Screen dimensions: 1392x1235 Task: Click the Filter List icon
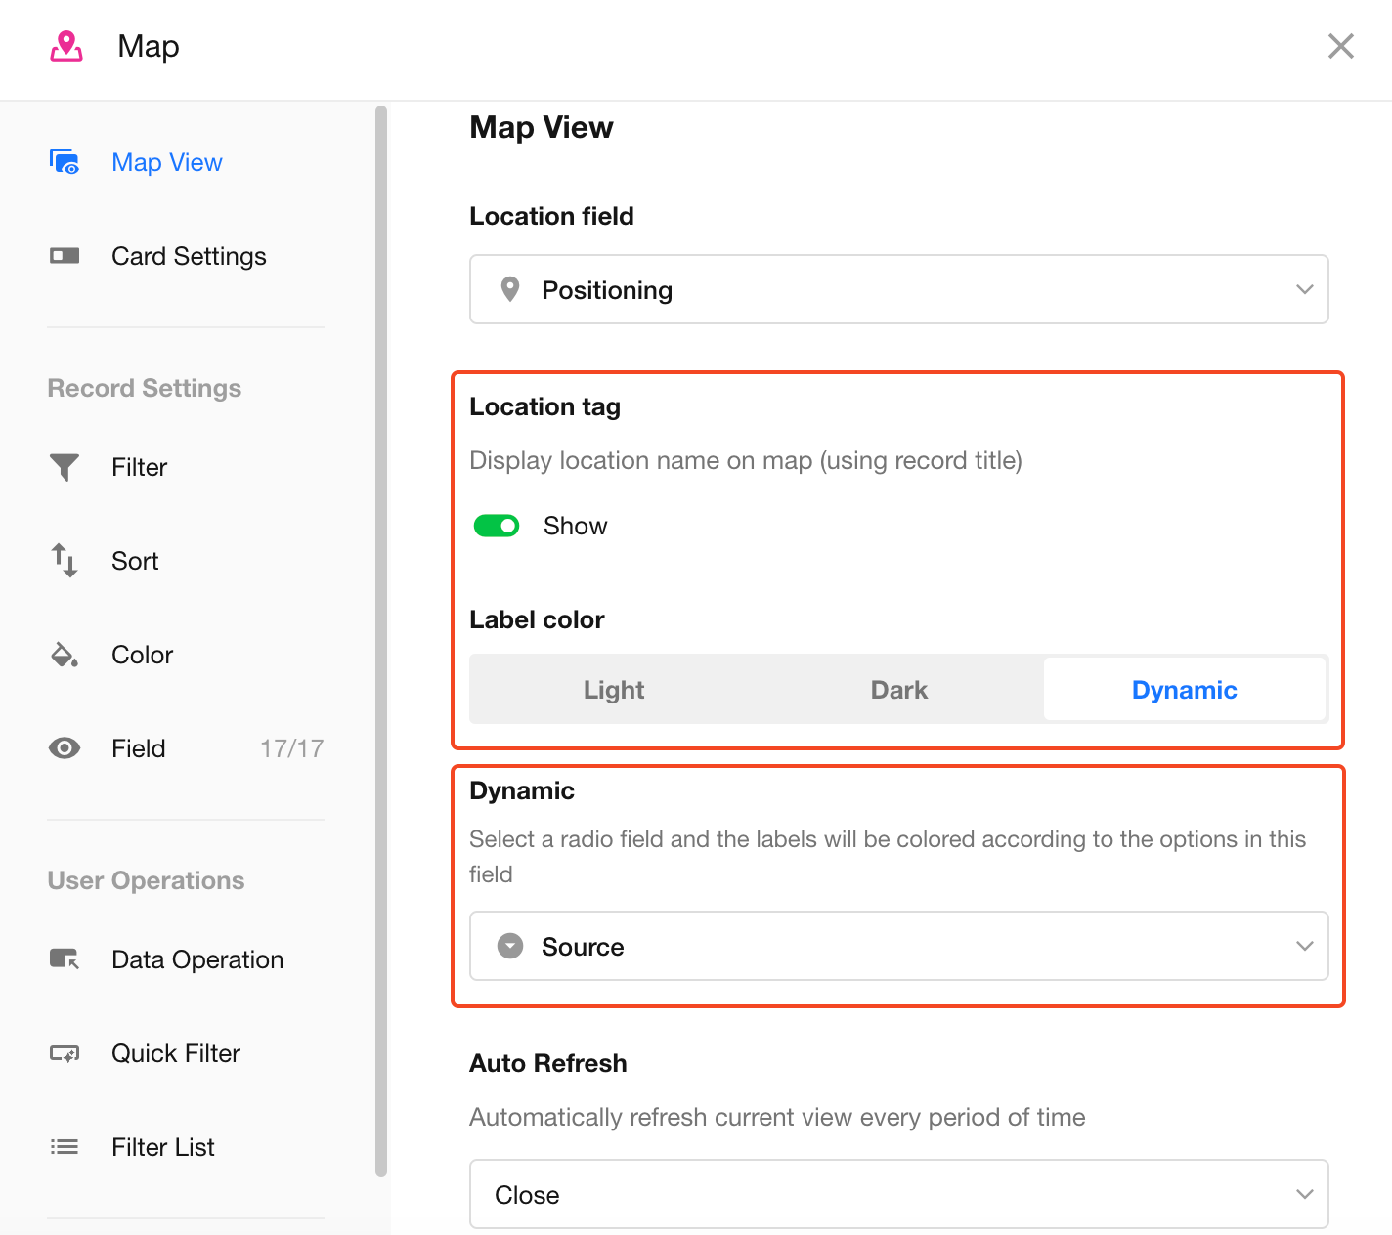pyautogui.click(x=65, y=1147)
